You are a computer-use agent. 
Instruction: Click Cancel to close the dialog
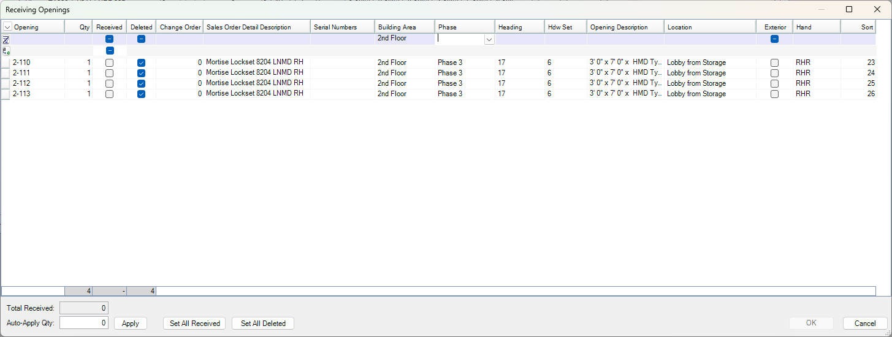pyautogui.click(x=864, y=324)
